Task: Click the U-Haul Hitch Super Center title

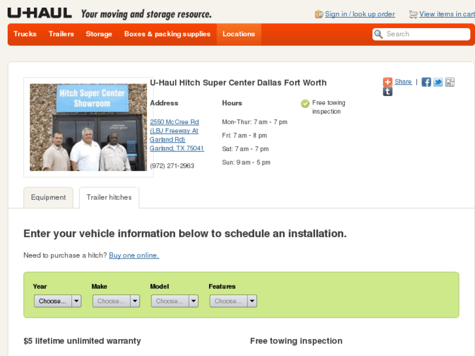Action: [238, 83]
